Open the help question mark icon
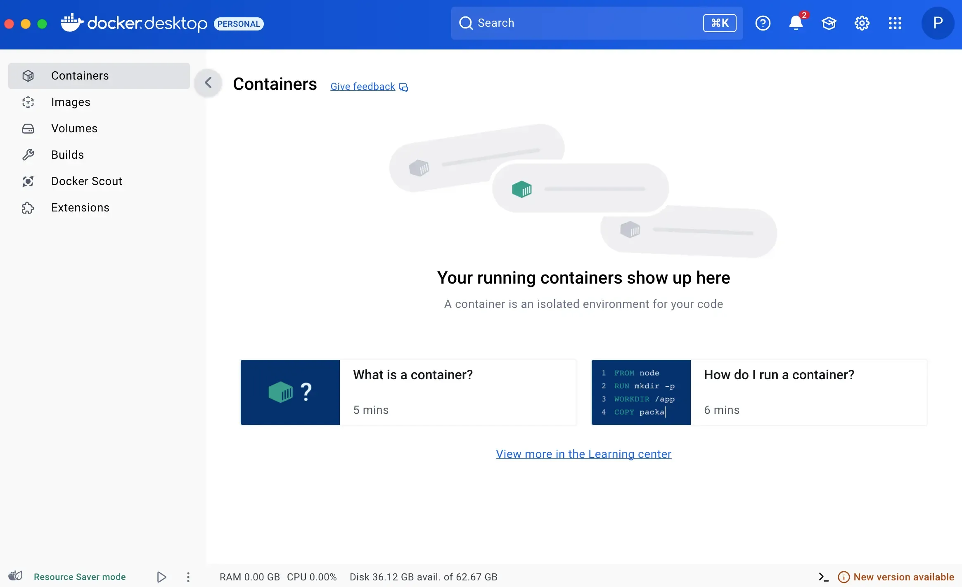Viewport: 962px width, 587px height. (763, 23)
